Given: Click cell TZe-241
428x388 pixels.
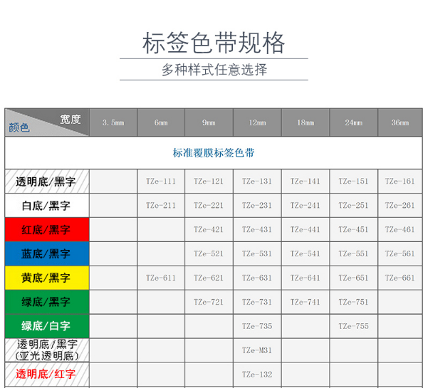Looking at the screenshot, I should [306, 206].
